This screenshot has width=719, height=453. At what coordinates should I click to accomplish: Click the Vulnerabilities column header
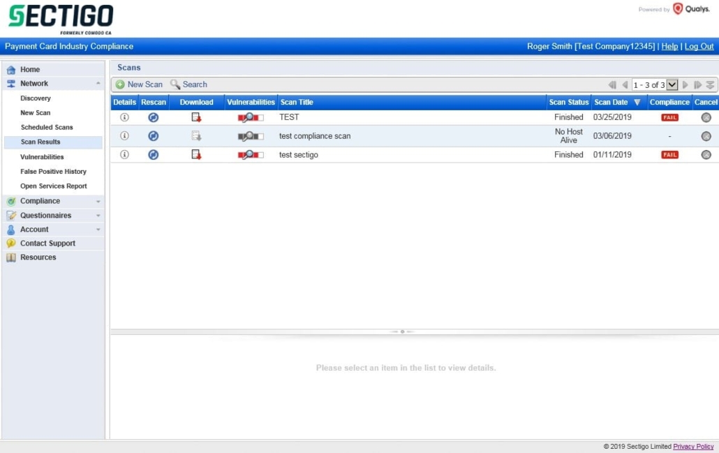click(251, 102)
